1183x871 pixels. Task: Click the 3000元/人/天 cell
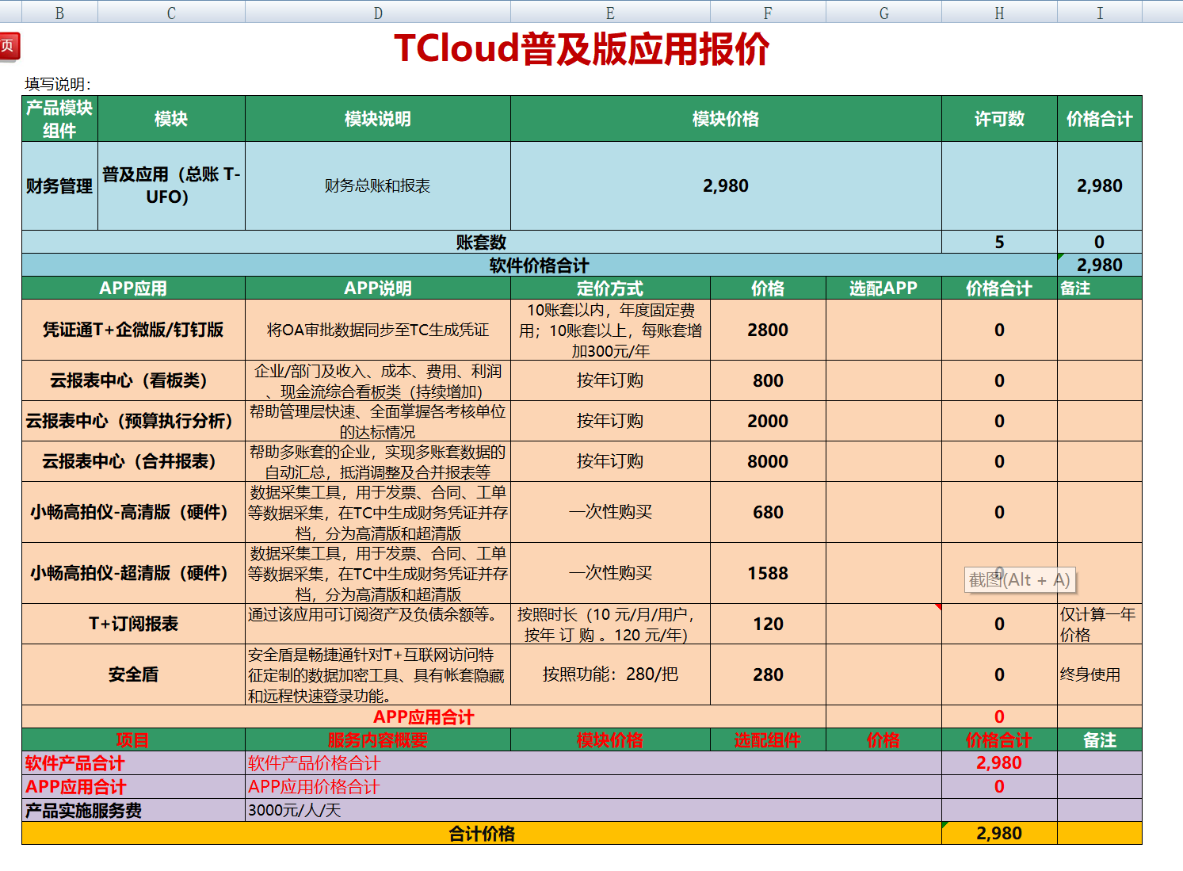(593, 810)
